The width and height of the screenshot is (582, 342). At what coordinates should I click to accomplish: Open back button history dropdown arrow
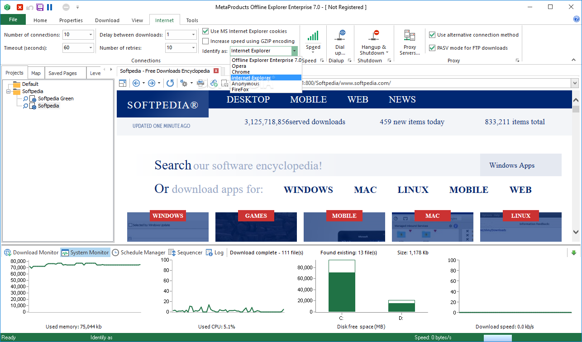pos(143,83)
